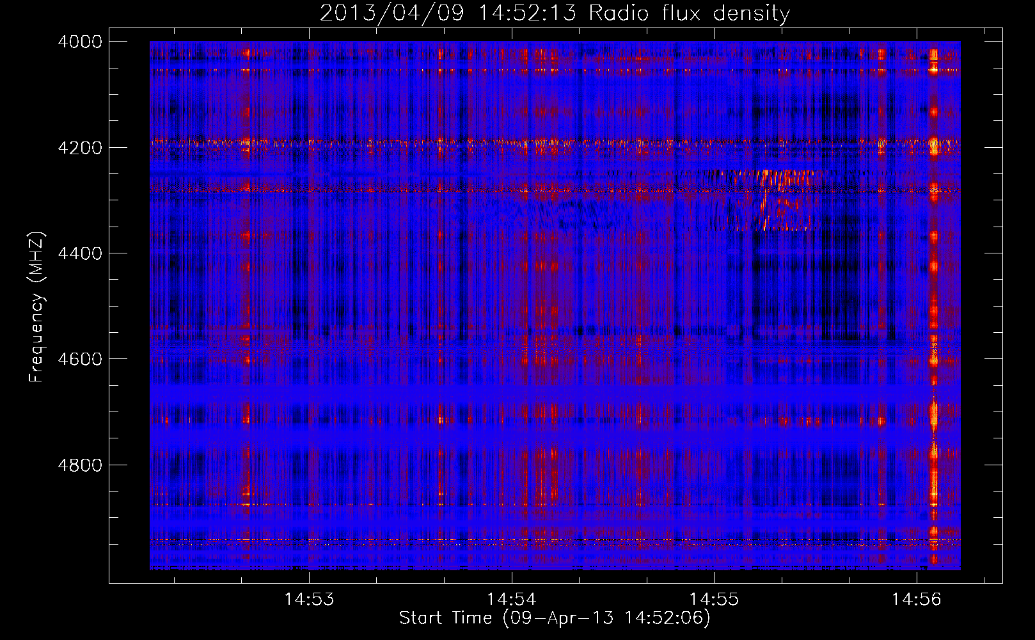This screenshot has width=1035, height=640.
Task: Select the 4600 frequency axis label
Action: point(80,359)
